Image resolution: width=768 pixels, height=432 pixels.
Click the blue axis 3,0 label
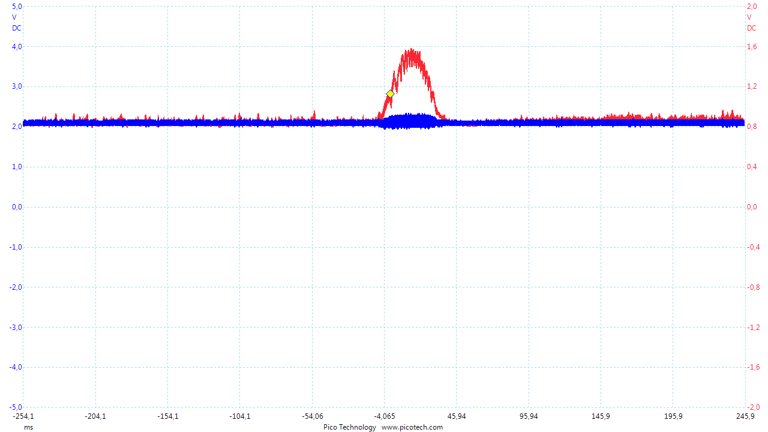coord(17,86)
